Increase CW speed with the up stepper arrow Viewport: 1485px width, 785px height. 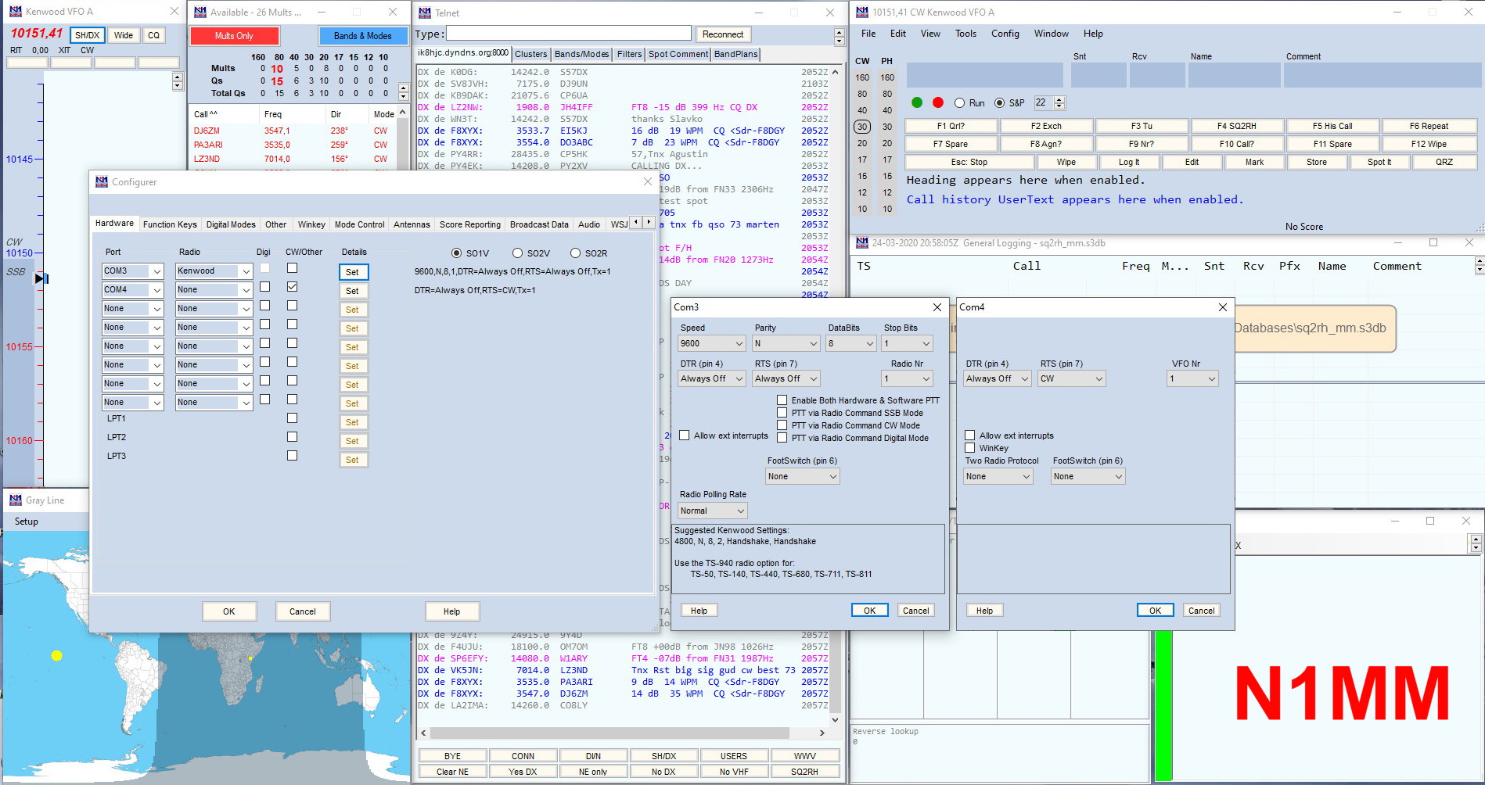point(1059,99)
